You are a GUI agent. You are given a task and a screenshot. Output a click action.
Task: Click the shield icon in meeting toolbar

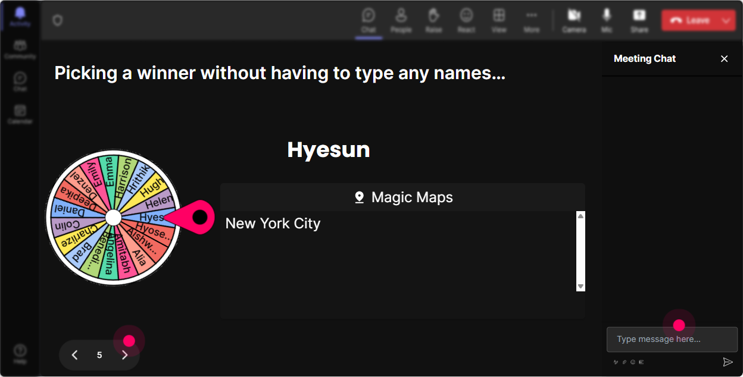click(57, 20)
